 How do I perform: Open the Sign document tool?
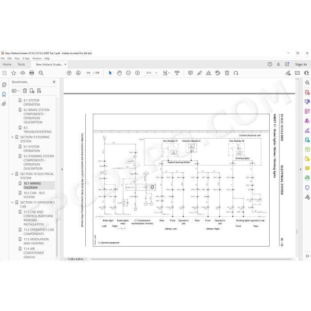point(208,73)
